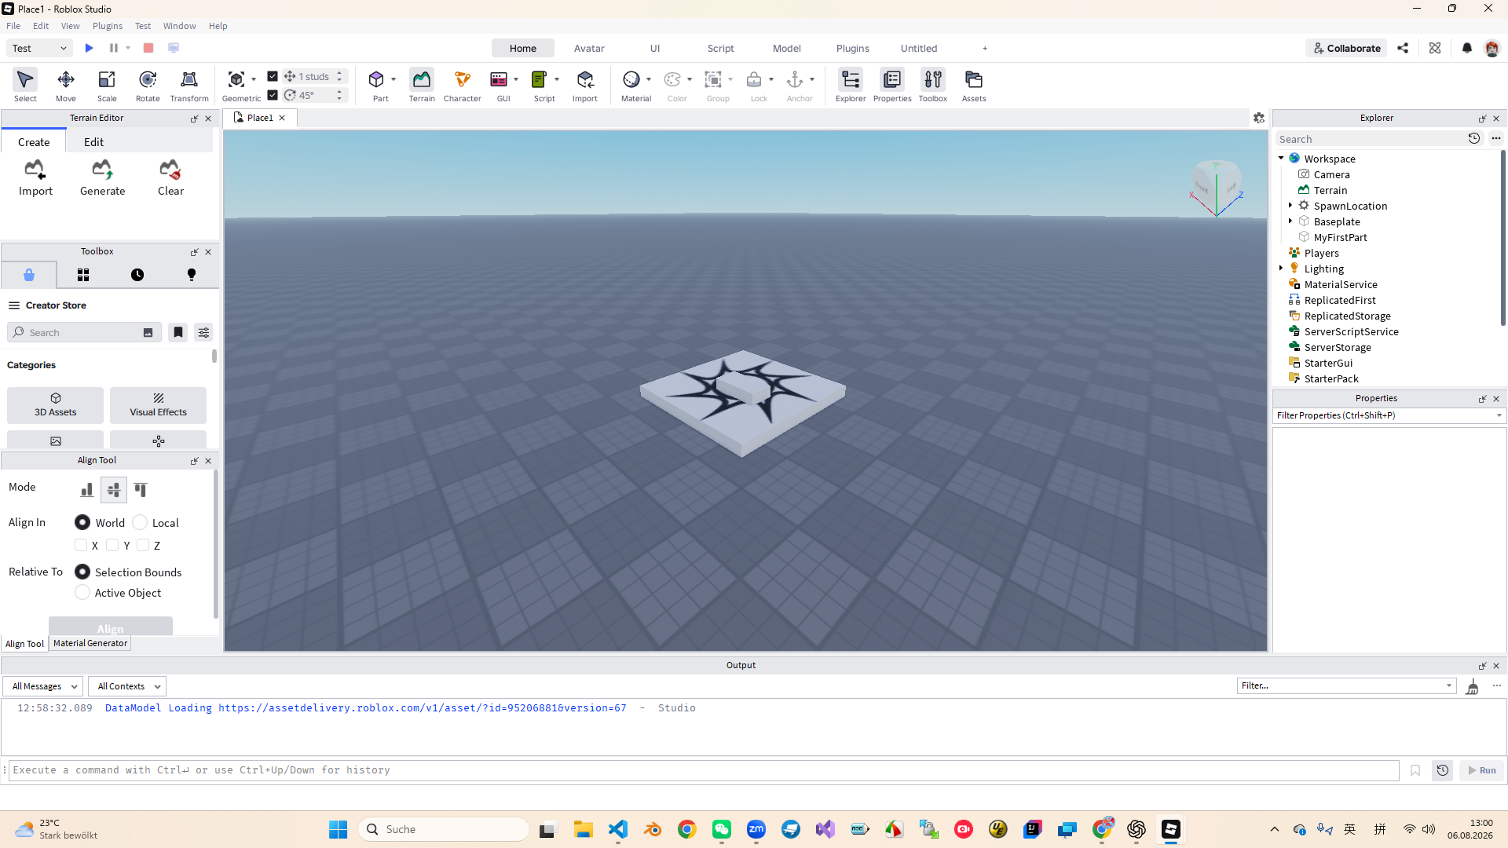This screenshot has height=848, width=1508.
Task: Open the Test mode dropdown
Action: 40,48
